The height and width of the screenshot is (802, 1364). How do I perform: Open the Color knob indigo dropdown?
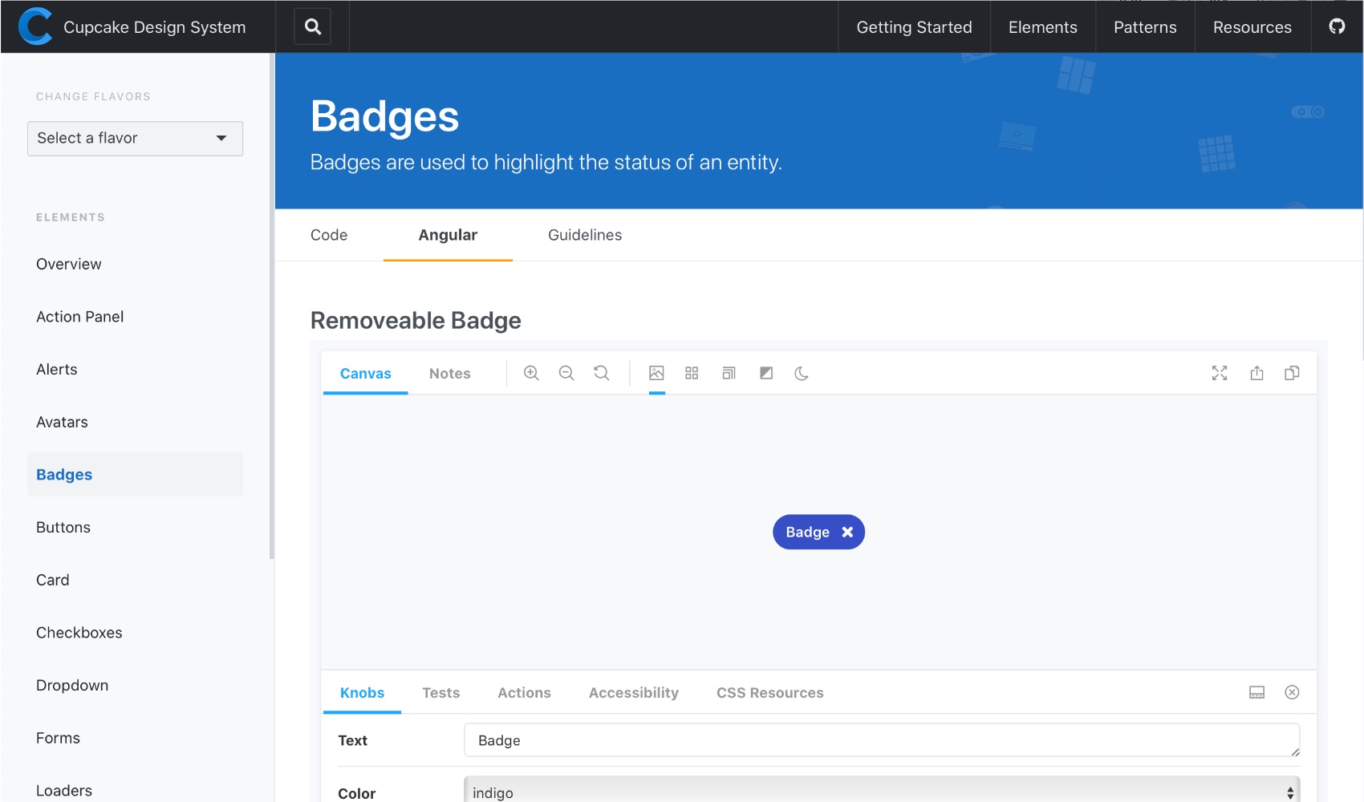[881, 792]
